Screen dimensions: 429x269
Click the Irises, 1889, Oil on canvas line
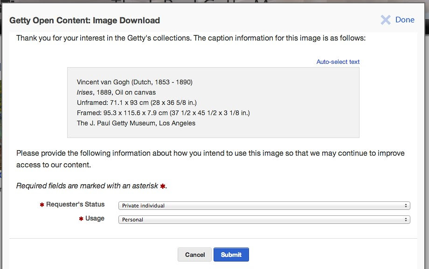[116, 92]
